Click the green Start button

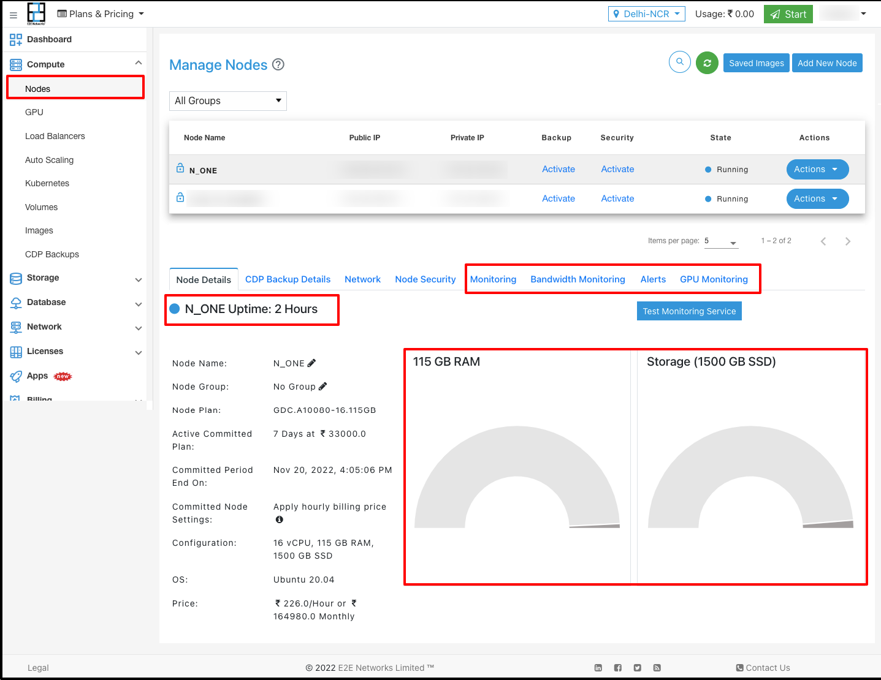[788, 14]
